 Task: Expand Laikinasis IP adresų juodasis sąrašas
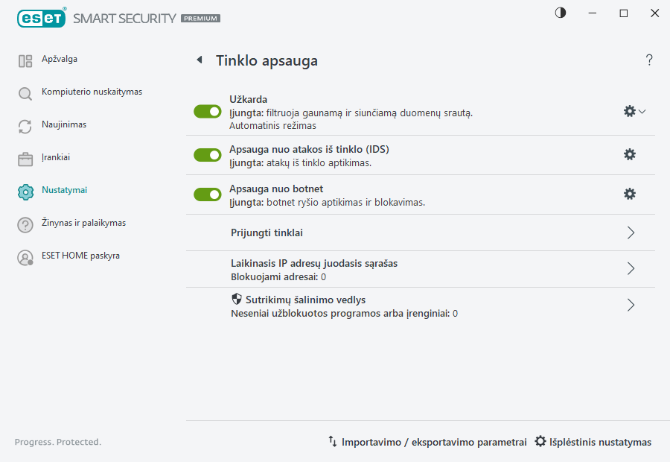click(630, 269)
